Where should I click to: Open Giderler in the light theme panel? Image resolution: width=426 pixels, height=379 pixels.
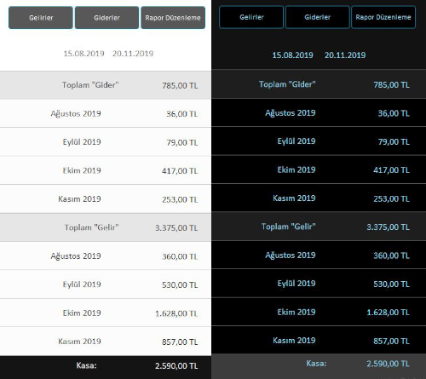[106, 18]
